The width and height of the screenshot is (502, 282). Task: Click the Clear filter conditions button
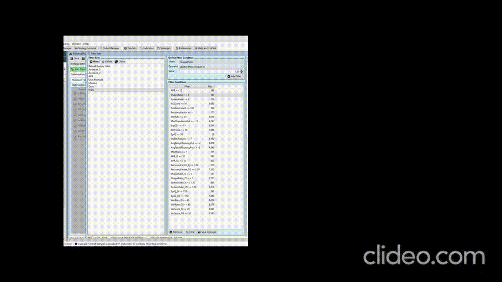click(x=190, y=232)
